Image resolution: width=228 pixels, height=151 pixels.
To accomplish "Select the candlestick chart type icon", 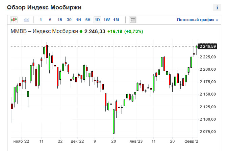I will click(14, 20).
